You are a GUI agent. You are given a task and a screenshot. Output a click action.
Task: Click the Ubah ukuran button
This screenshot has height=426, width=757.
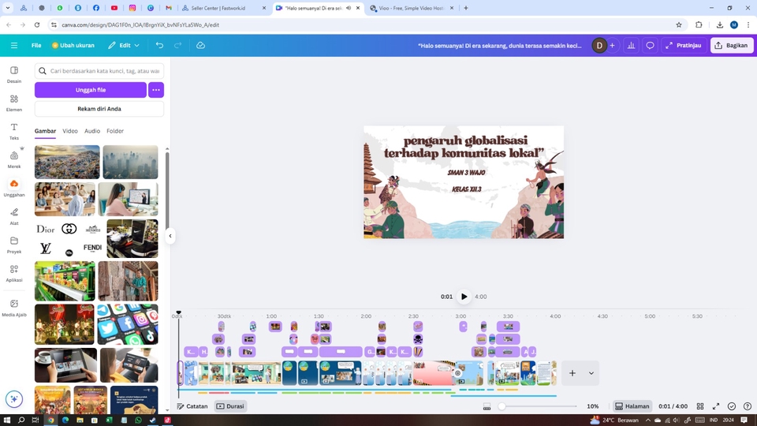pyautogui.click(x=73, y=46)
